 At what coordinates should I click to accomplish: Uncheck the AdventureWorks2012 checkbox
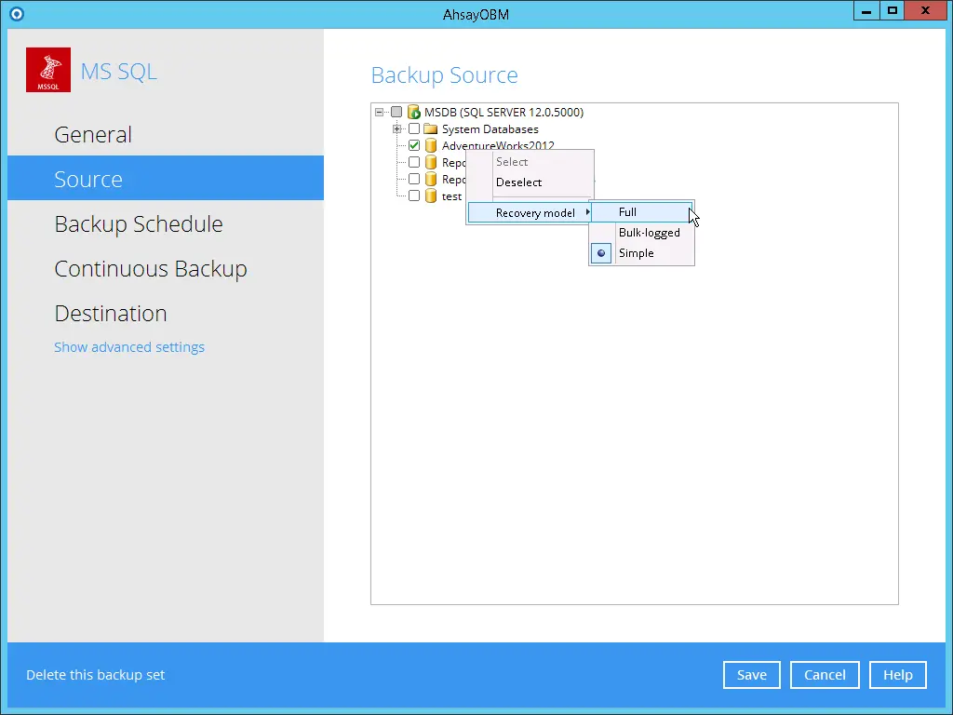pyautogui.click(x=413, y=145)
